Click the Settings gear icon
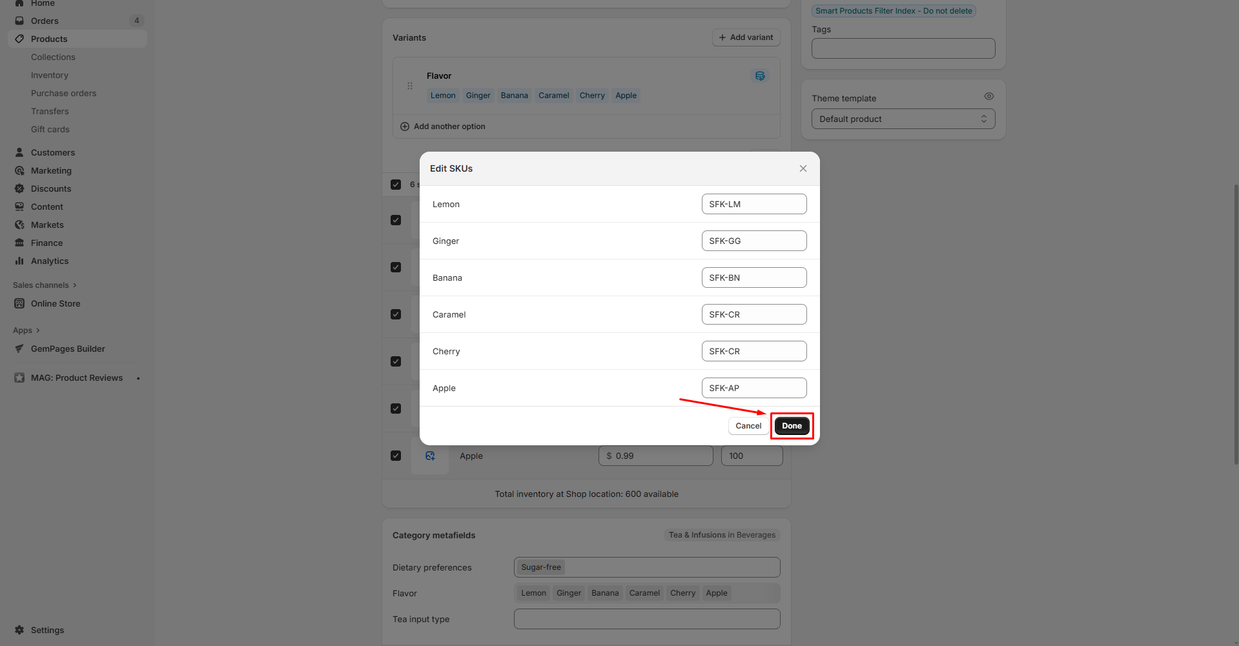 [x=19, y=630]
